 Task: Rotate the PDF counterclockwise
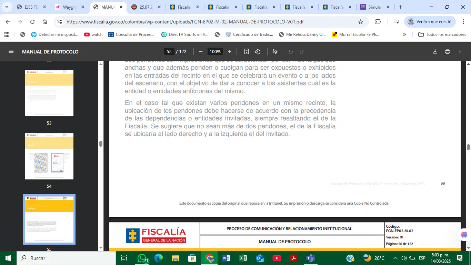(x=258, y=52)
